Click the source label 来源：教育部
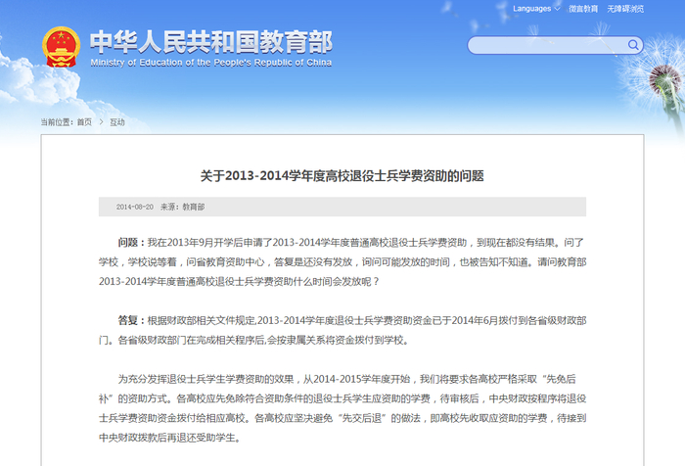This screenshot has height=466, width=685. click(182, 207)
